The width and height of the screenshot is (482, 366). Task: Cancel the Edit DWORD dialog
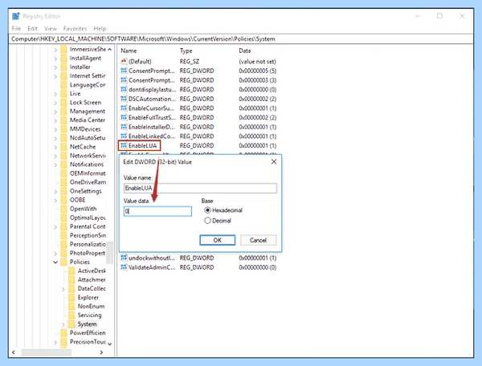(258, 240)
